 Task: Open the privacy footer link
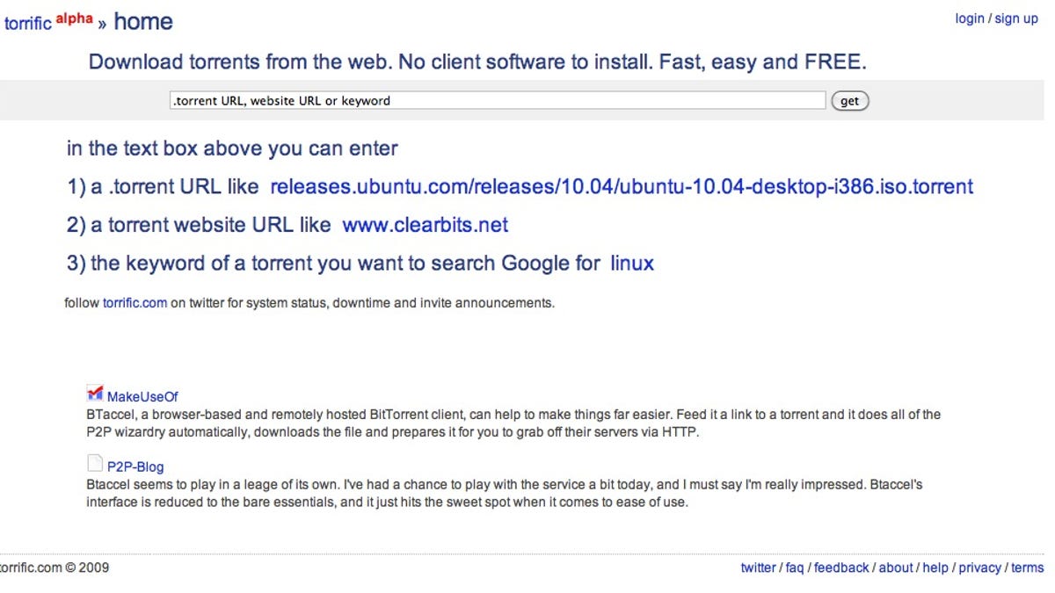coord(979,568)
